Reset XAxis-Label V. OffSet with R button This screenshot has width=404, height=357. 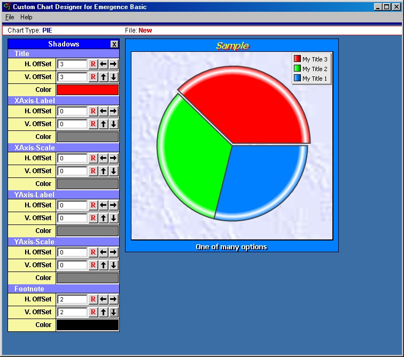pos(93,124)
